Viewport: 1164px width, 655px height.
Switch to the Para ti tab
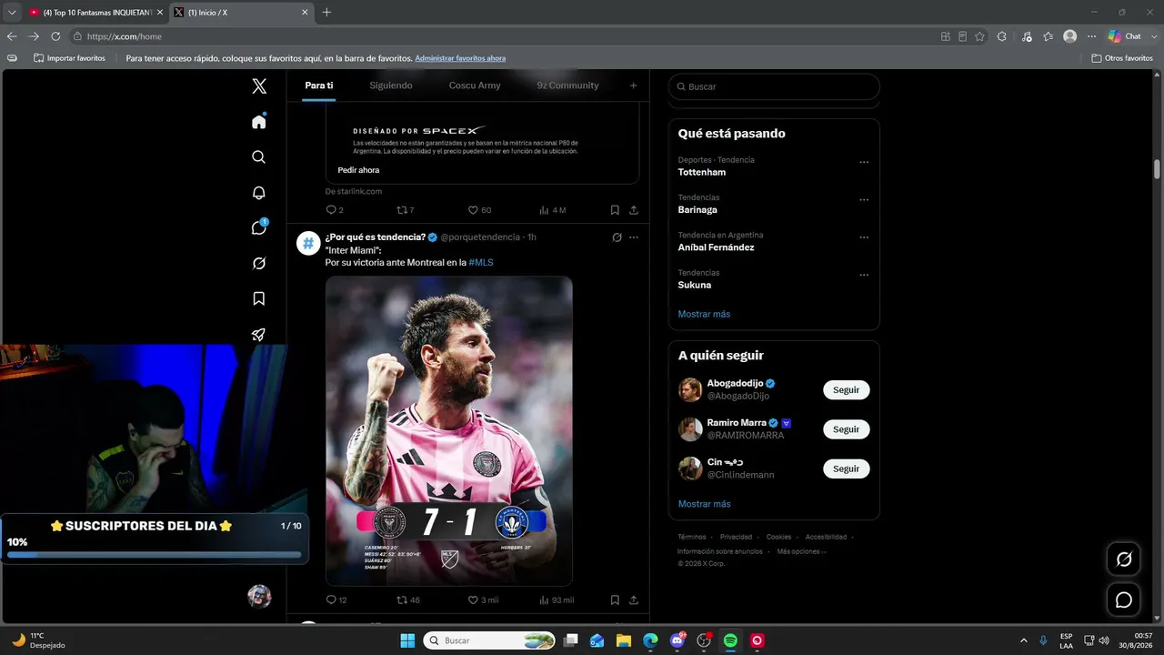(319, 86)
